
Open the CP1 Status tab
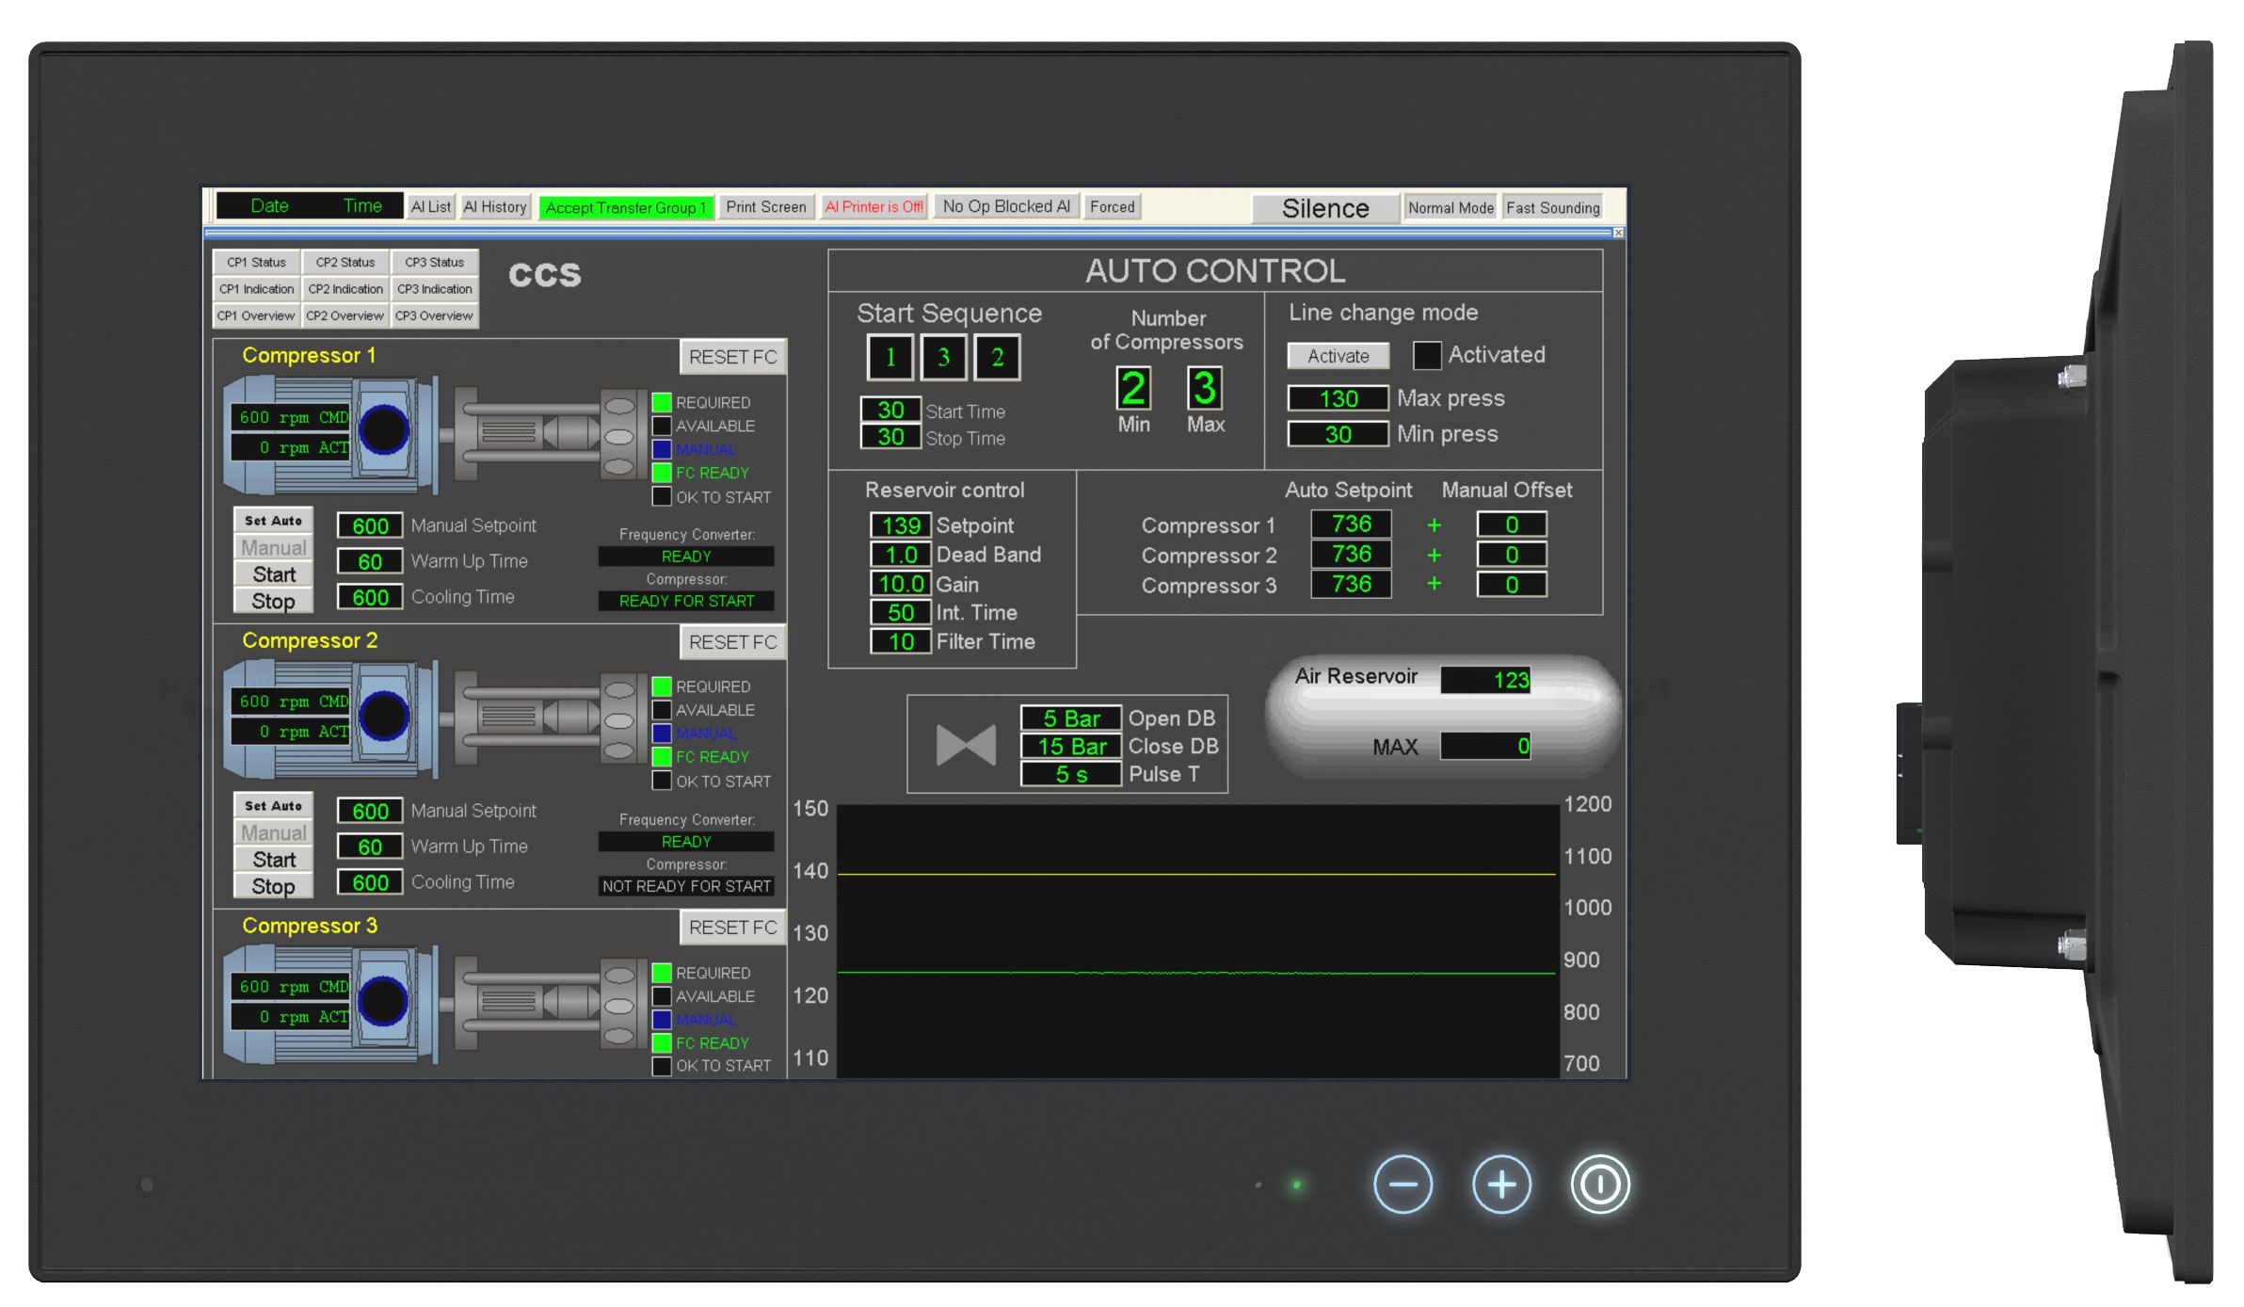coord(256,262)
